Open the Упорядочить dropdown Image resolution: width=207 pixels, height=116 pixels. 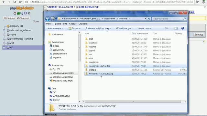[x=55, y=28]
